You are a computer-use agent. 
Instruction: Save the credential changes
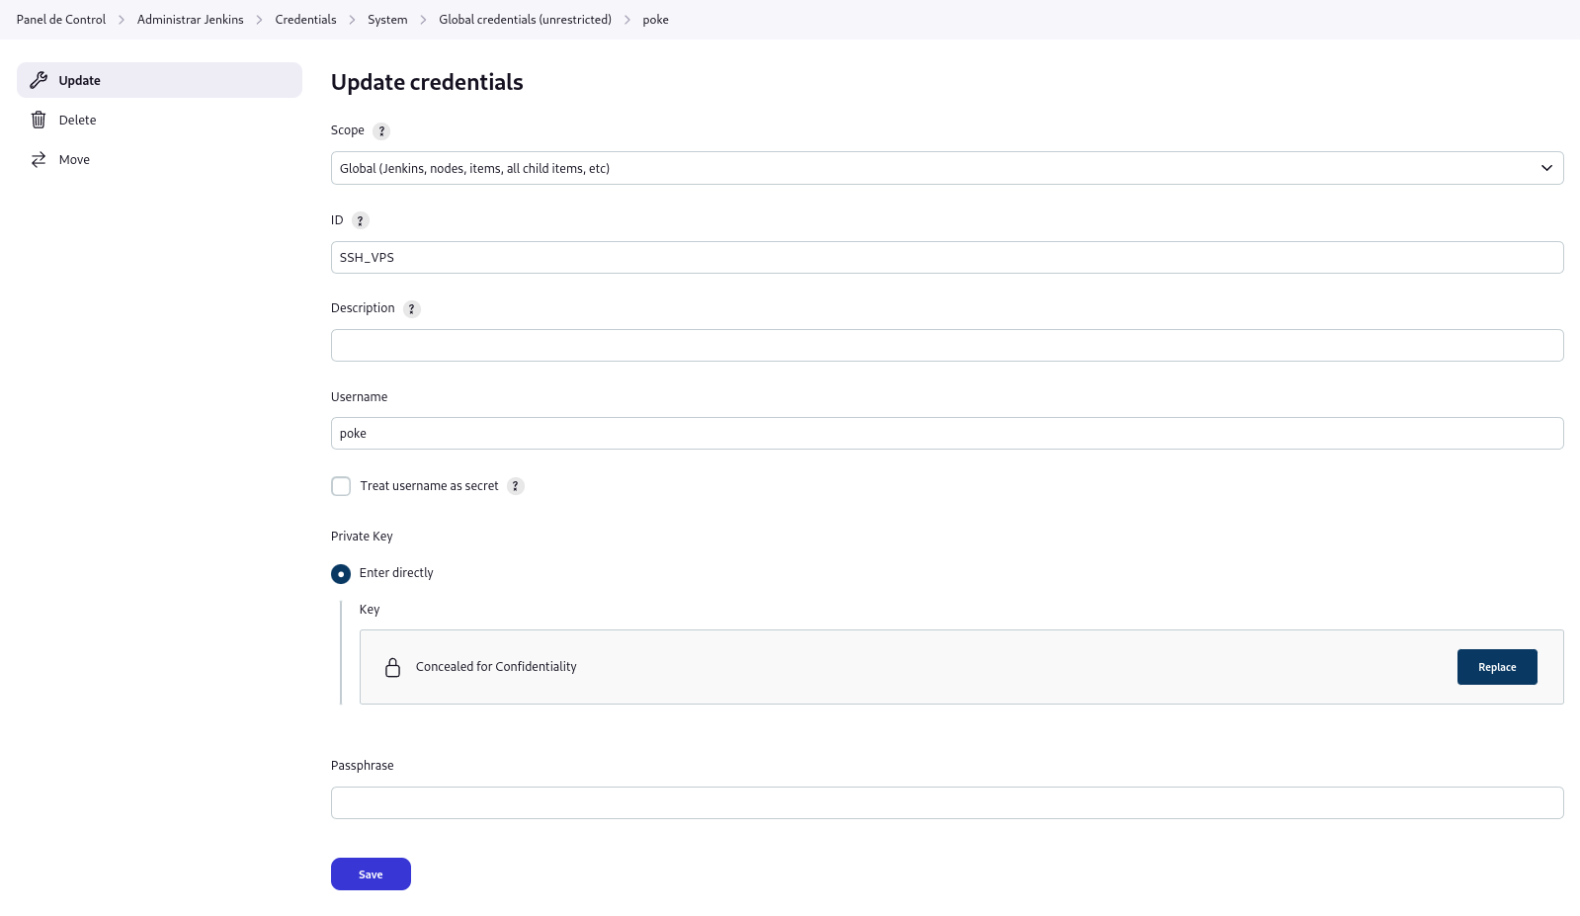coord(371,874)
